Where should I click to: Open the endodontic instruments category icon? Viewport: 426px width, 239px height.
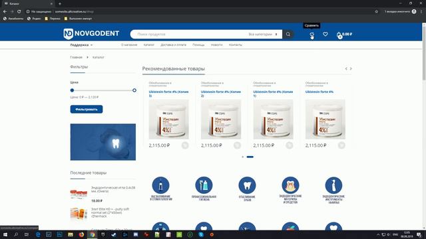pos(333,190)
